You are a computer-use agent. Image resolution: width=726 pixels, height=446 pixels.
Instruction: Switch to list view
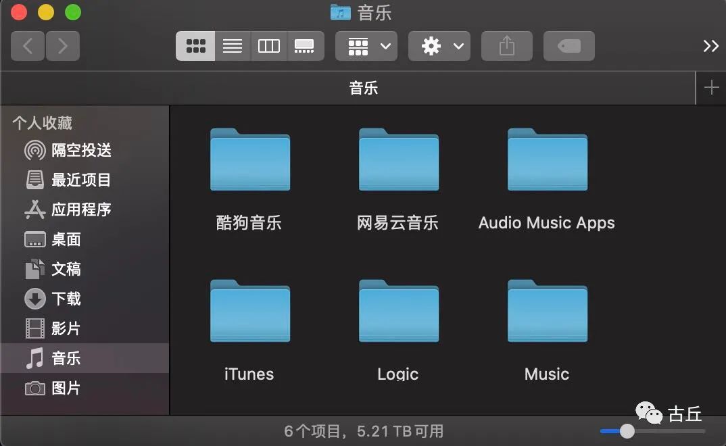233,46
